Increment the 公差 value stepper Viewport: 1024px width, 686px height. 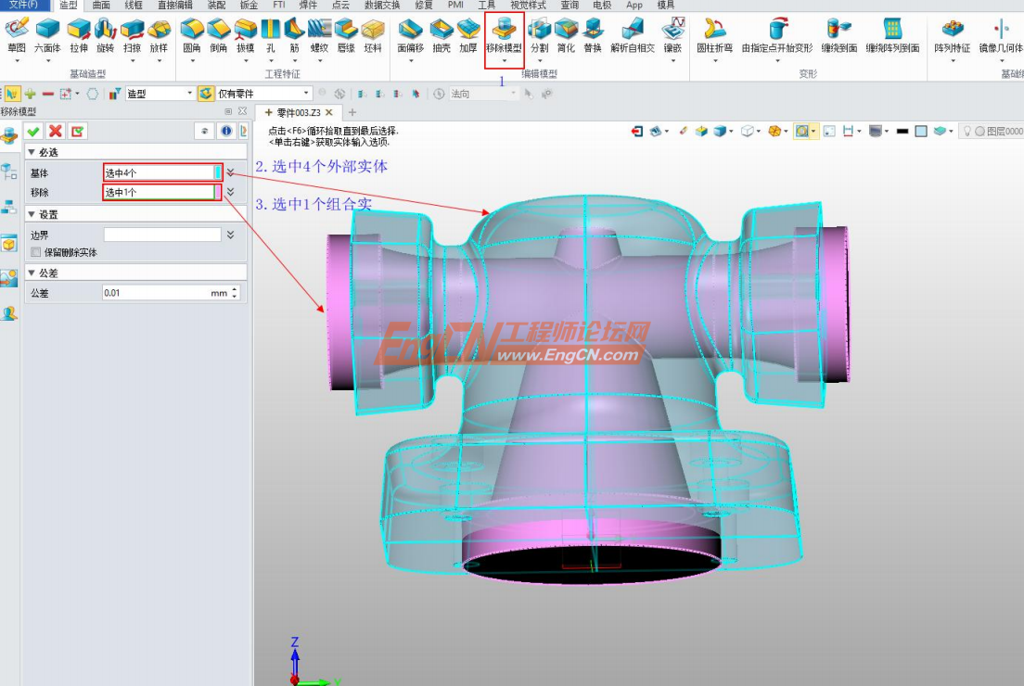(234, 289)
